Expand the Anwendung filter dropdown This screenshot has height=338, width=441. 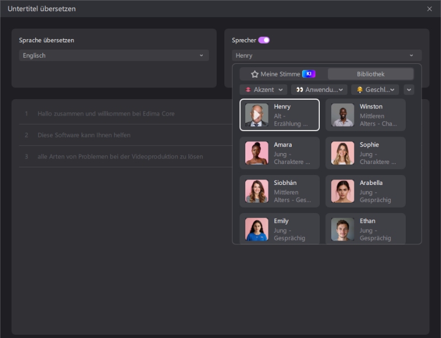pyautogui.click(x=319, y=90)
